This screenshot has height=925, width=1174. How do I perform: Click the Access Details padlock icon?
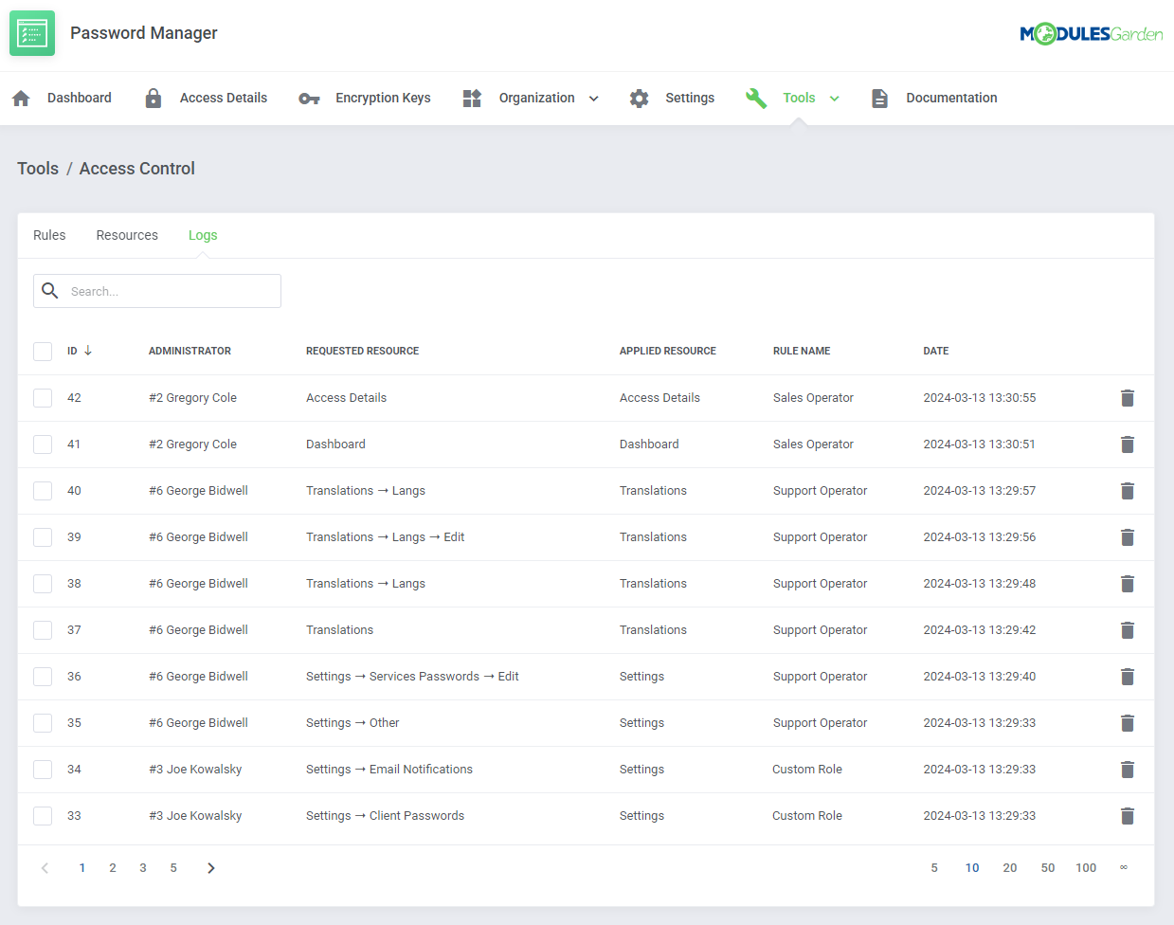pos(153,99)
